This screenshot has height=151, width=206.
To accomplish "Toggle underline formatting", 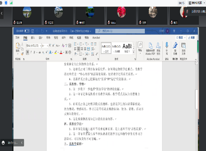I will click(34, 52).
